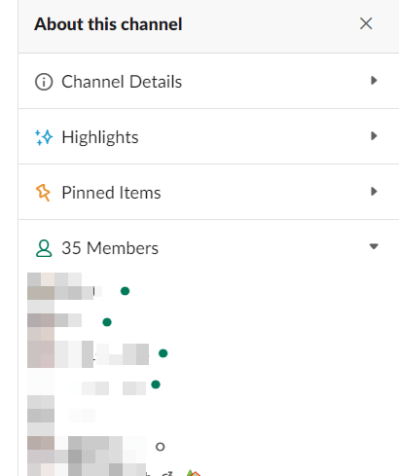Open the Pinned Items label
The image size is (399, 476).
point(111,193)
